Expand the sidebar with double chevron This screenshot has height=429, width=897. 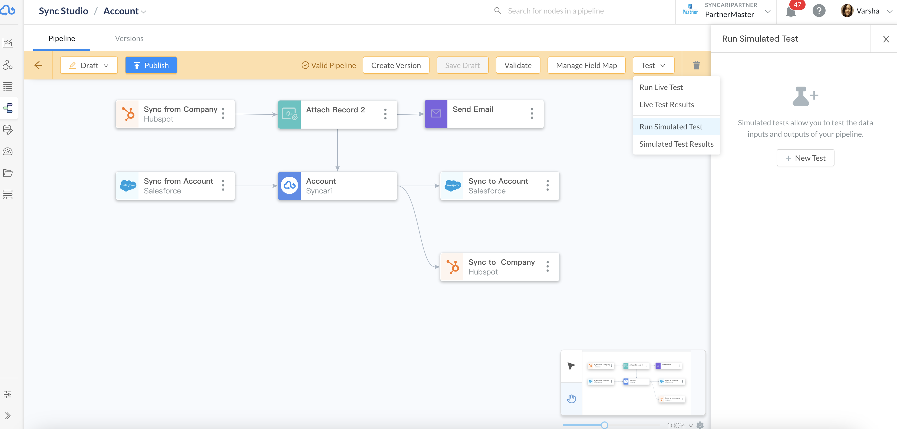(x=8, y=415)
